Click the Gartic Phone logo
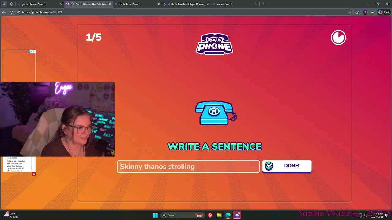 pyautogui.click(x=214, y=44)
